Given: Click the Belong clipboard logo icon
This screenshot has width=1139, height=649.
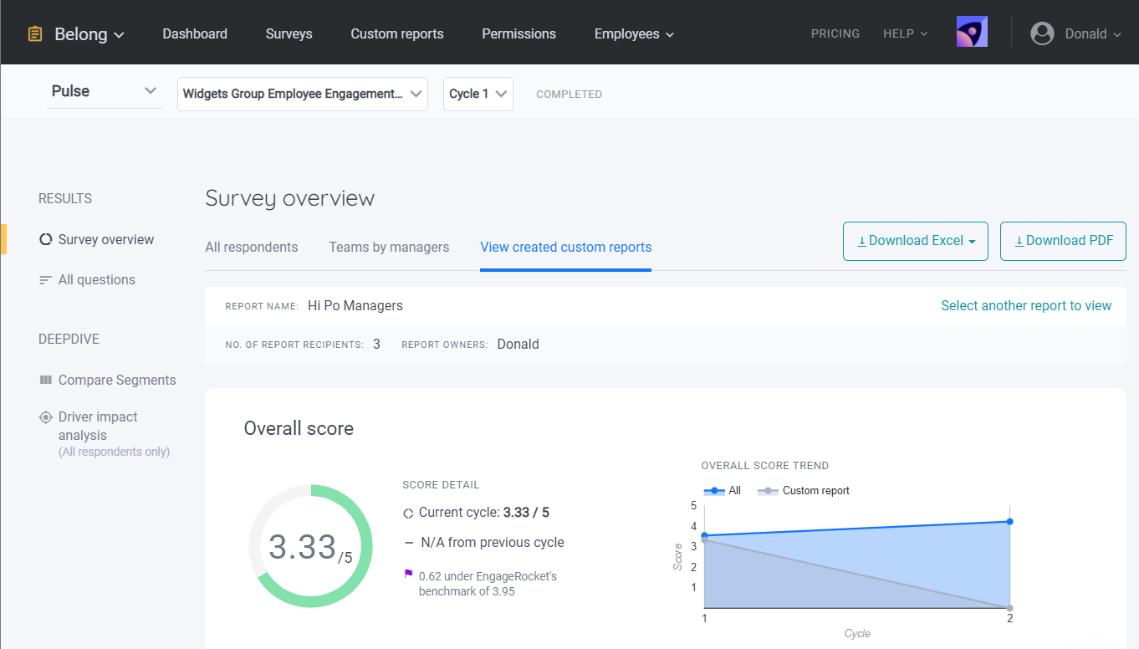Looking at the screenshot, I should point(34,34).
